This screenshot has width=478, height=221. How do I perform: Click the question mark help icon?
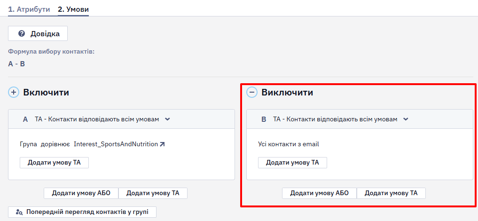[x=22, y=33]
